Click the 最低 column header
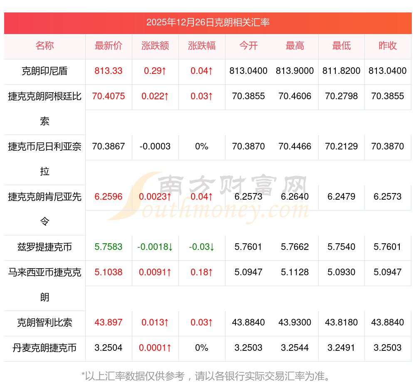The image size is (416, 389). [x=341, y=46]
